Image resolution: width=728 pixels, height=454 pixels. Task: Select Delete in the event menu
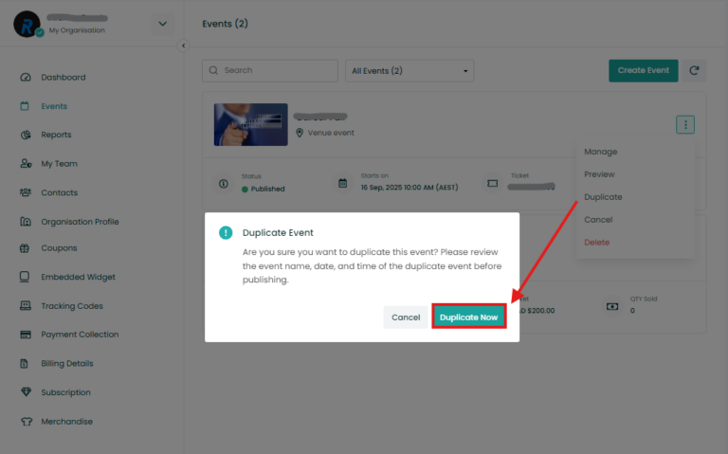tap(596, 243)
